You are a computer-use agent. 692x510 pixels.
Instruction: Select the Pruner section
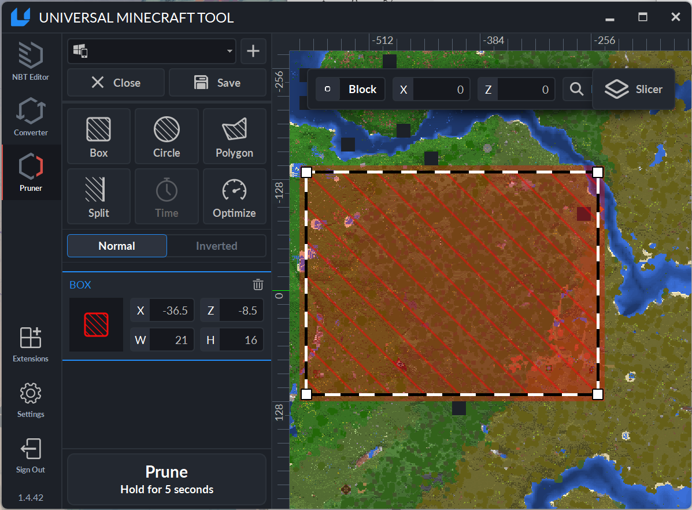point(31,172)
